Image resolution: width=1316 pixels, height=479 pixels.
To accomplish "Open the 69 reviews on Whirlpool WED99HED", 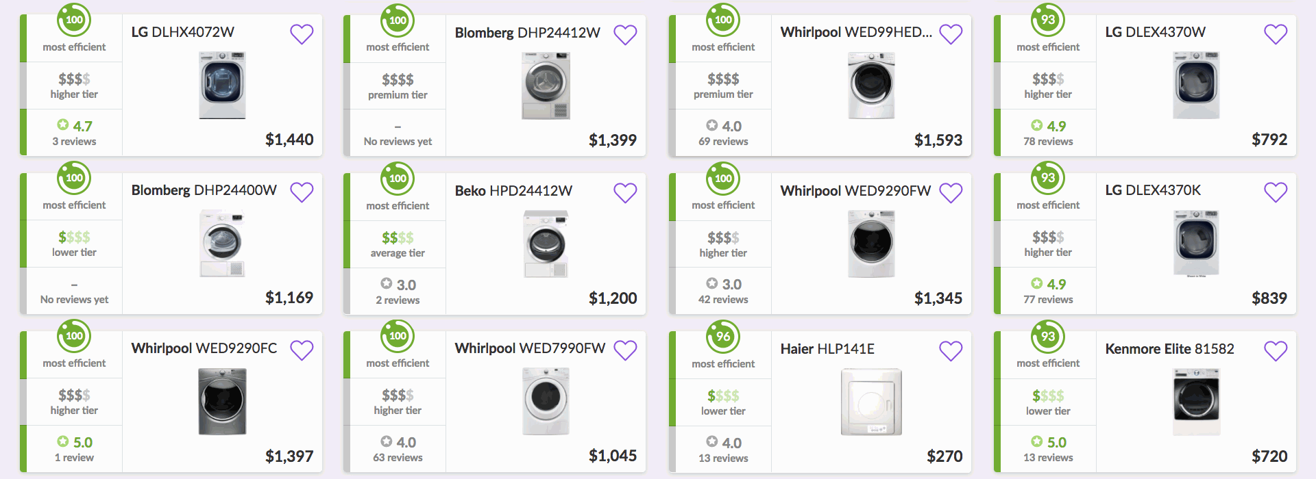I will (x=723, y=142).
